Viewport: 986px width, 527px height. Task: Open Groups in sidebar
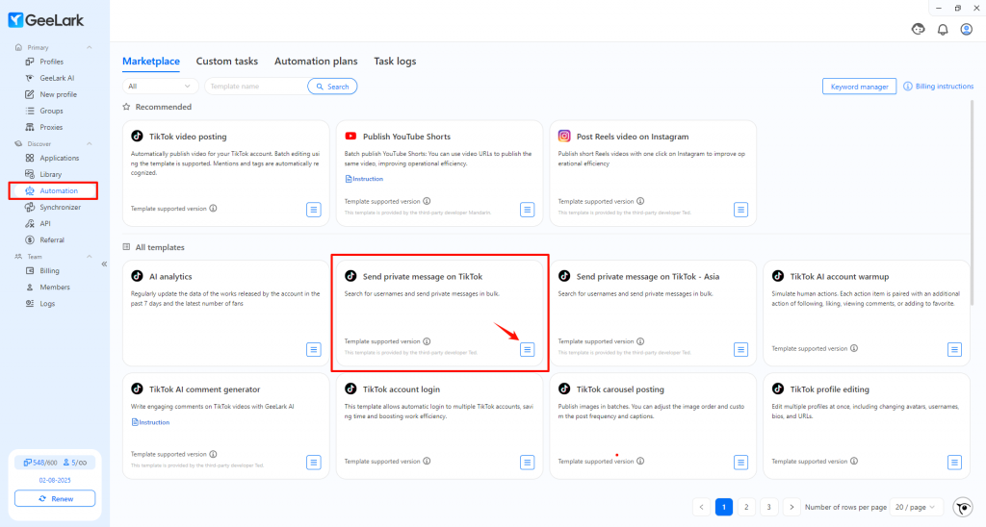(x=54, y=112)
